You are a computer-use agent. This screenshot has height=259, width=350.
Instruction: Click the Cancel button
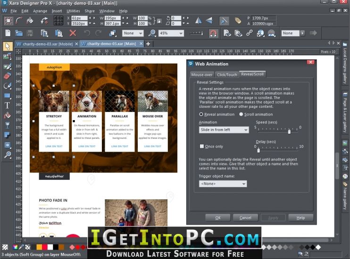(245, 218)
